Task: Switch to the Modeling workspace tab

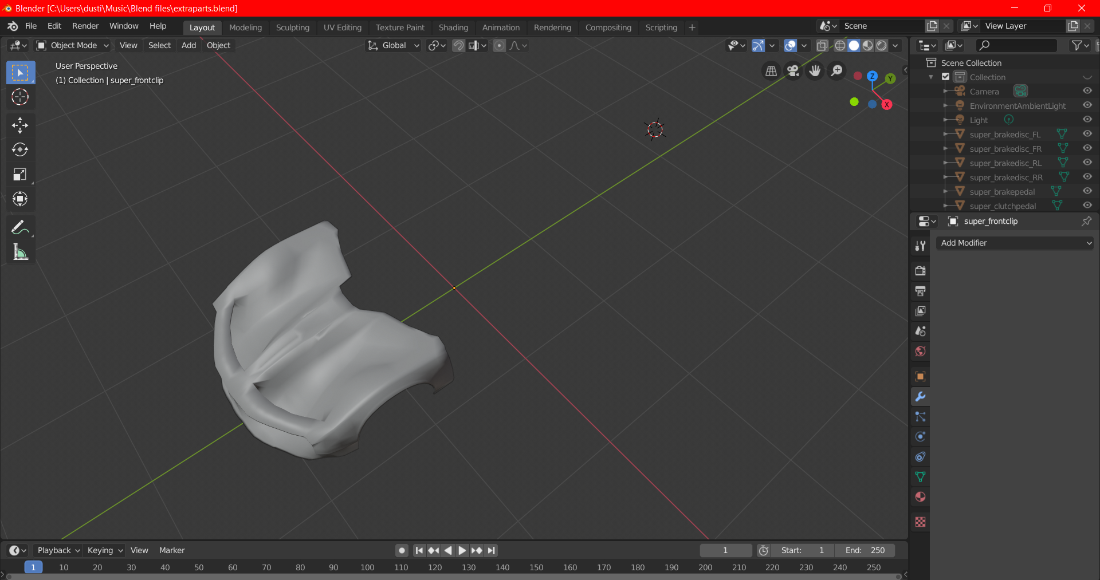Action: pos(245,27)
